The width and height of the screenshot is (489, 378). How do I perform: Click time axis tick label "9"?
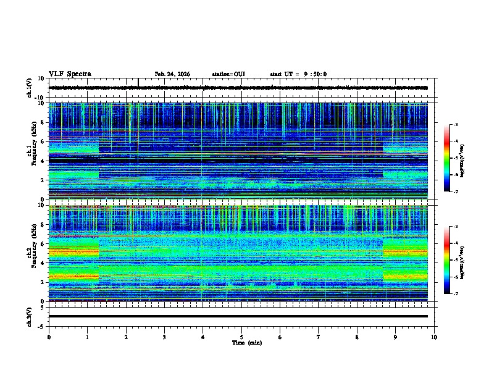tap(395, 337)
